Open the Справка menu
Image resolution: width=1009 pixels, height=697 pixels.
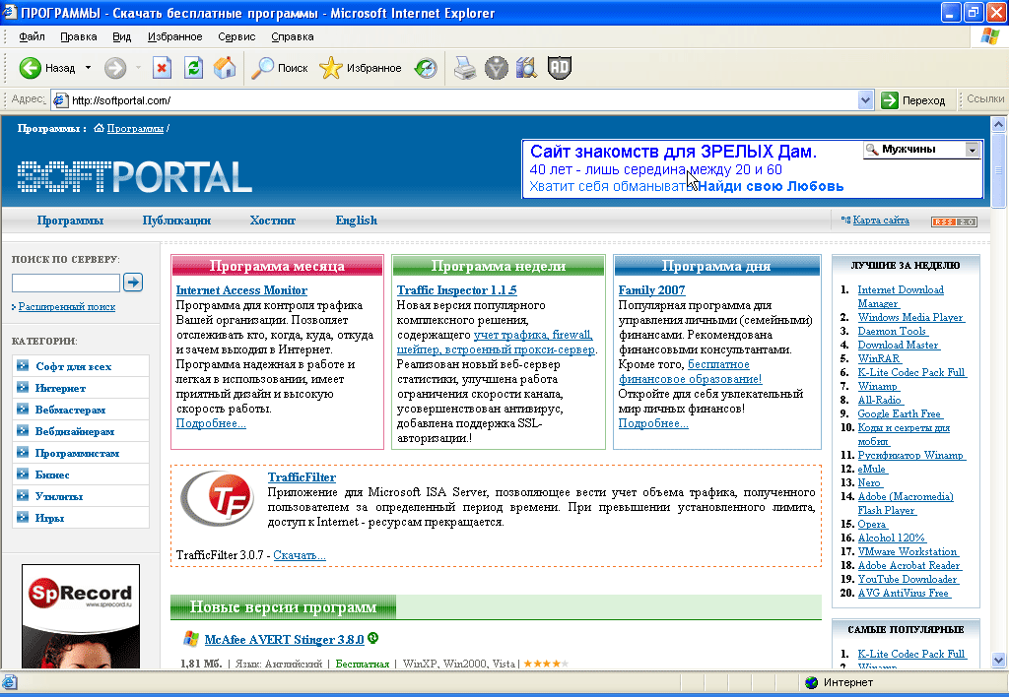292,36
